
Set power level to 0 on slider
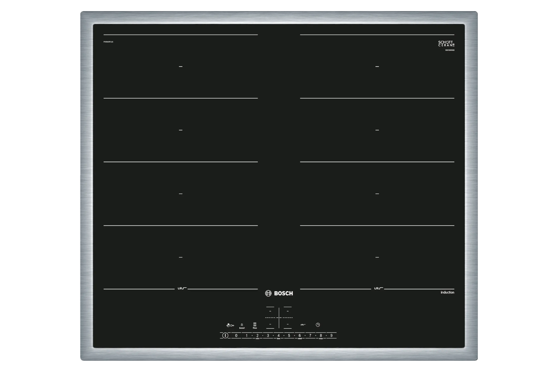[x=236, y=336]
